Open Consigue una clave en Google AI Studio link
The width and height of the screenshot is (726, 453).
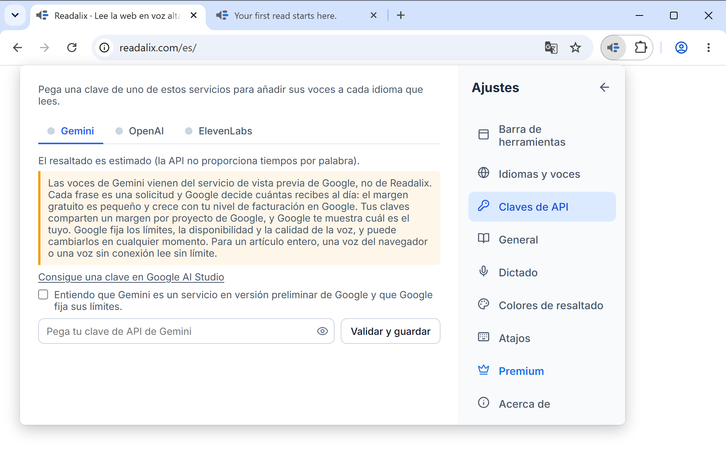click(131, 277)
